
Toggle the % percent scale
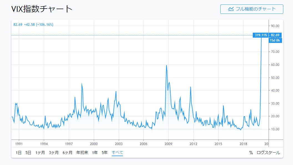(251, 153)
